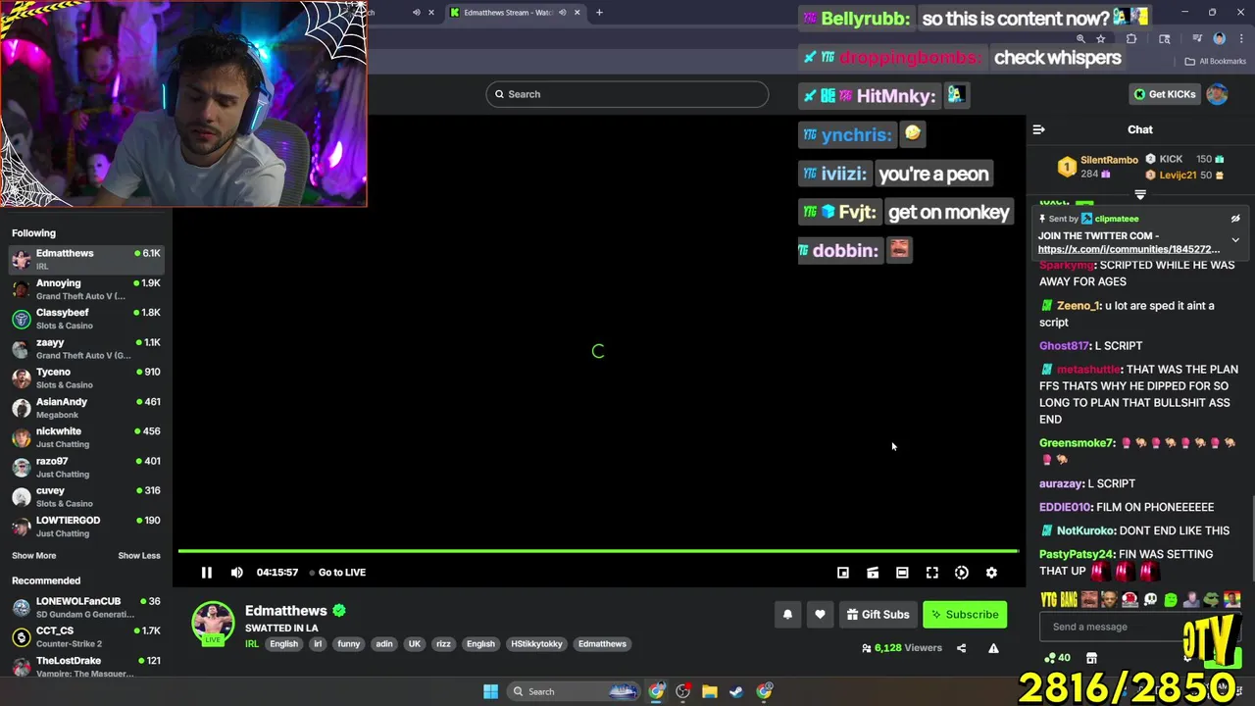The image size is (1255, 706).
Task: Open picture-in-picture mini player icon
Action: [842, 573]
